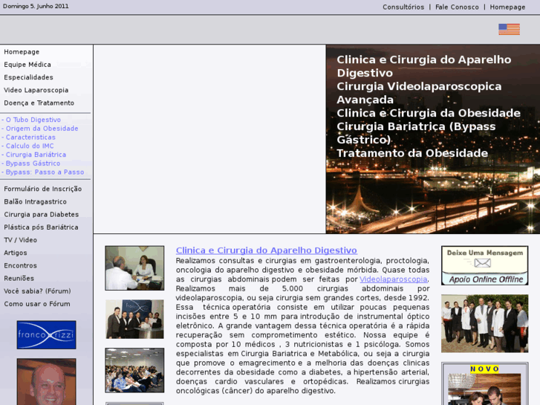Open TV / Video in the sidebar

point(20,240)
